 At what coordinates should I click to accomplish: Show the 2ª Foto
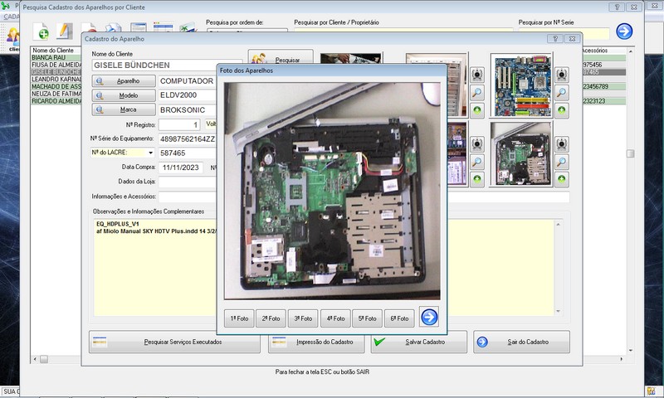coord(271,318)
